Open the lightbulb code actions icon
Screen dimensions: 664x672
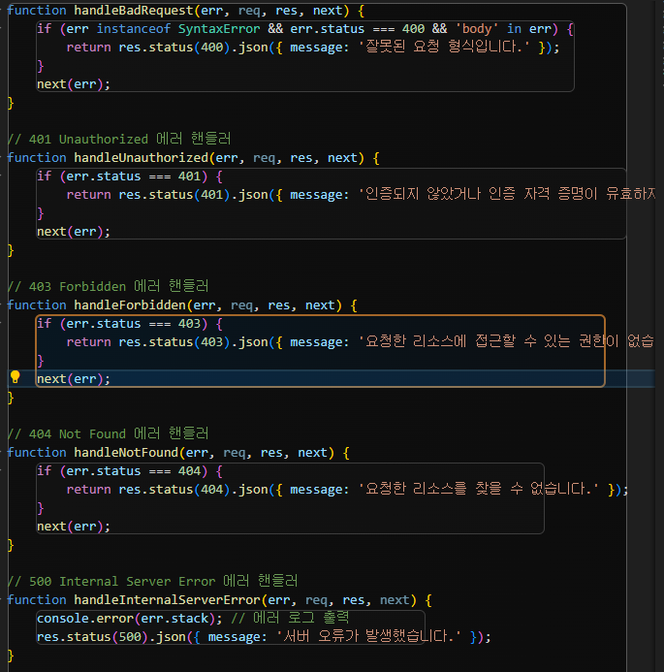pos(15,376)
